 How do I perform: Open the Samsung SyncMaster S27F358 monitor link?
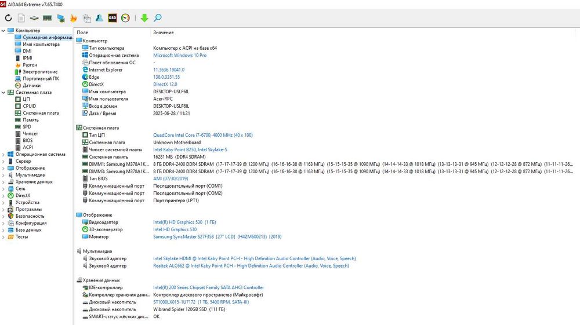[217, 237]
